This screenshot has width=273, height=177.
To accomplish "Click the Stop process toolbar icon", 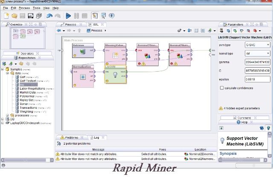I will (x=85, y=16).
